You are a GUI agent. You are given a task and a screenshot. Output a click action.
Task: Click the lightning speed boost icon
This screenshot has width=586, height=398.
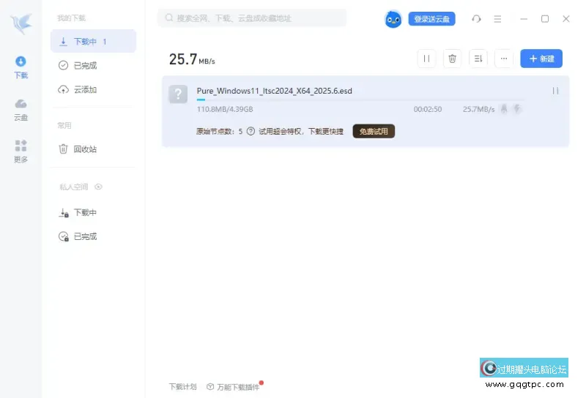point(518,109)
